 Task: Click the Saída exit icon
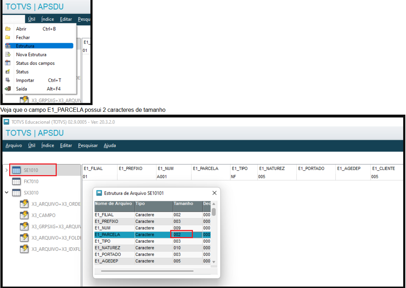coord(8,88)
